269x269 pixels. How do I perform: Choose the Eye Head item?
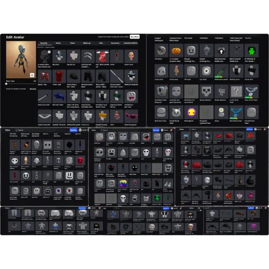coord(206,71)
